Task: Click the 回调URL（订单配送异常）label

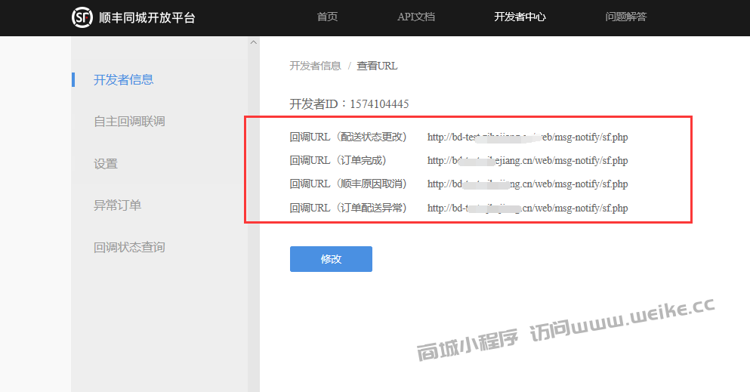Action: point(348,208)
